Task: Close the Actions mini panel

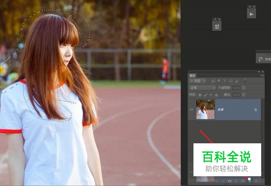Action: click(x=254, y=7)
